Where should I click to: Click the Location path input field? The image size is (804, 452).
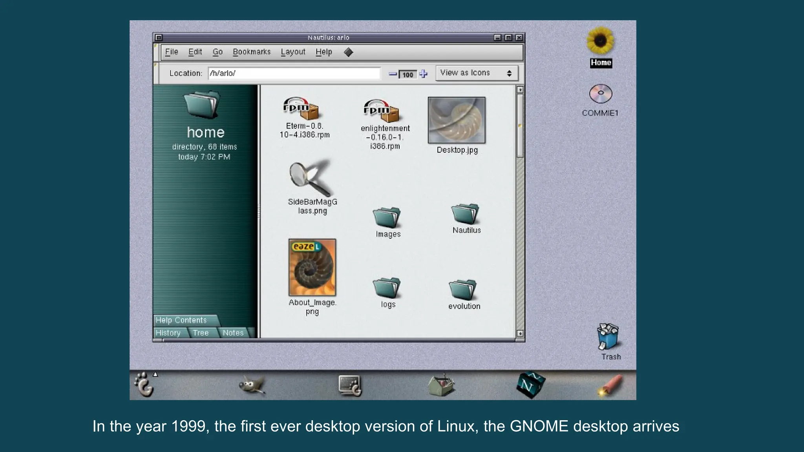point(294,73)
